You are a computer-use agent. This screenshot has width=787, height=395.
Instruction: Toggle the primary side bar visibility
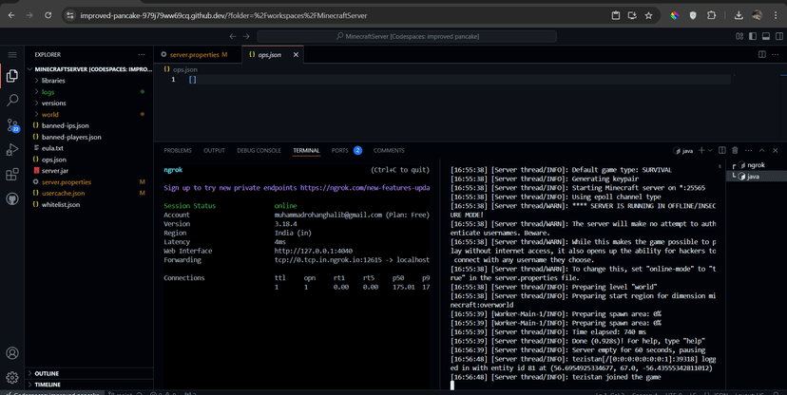click(x=752, y=36)
